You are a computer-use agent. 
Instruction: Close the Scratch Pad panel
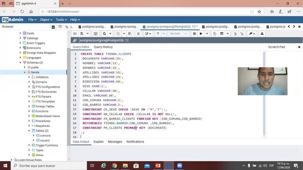tap(299, 47)
